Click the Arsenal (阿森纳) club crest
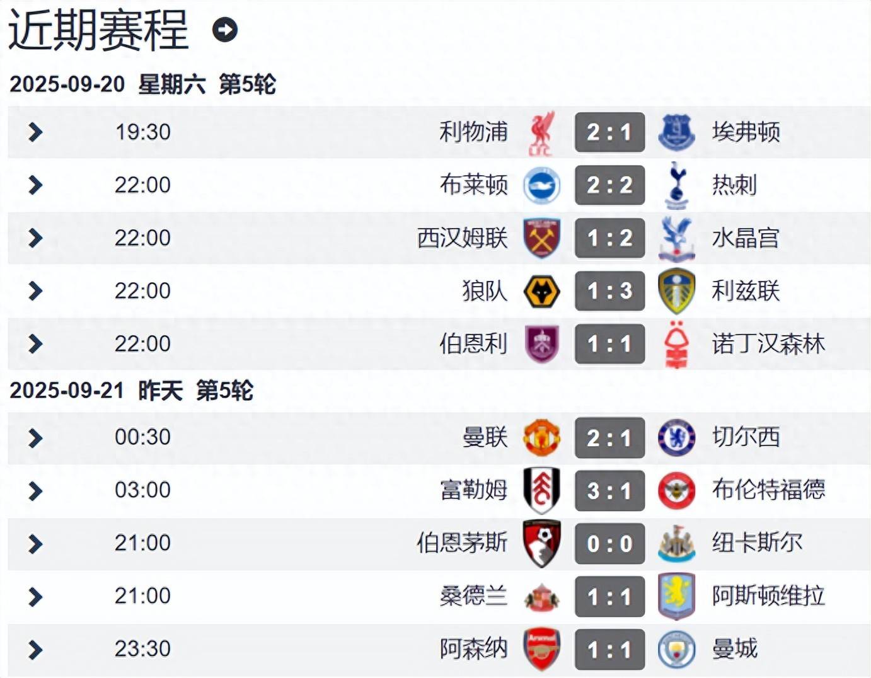The image size is (871, 678). (541, 649)
